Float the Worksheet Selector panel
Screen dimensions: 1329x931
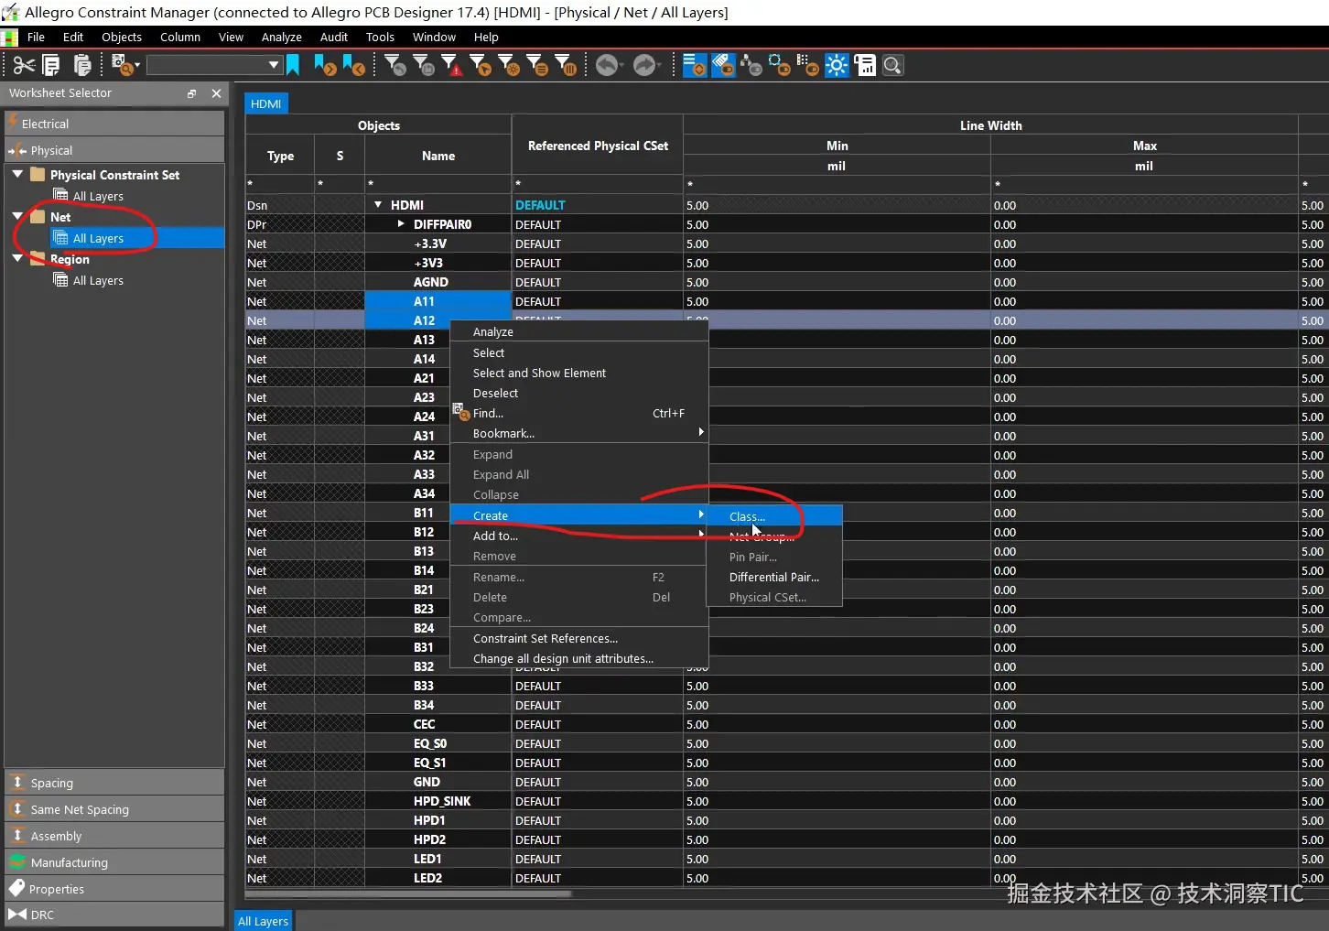[191, 93]
